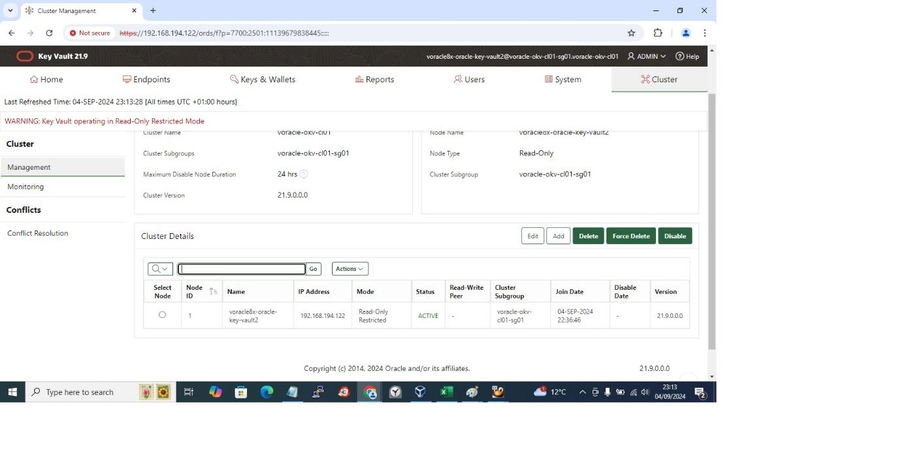Screen dimensions: 901x459
Task: Open the tab search dropdown arrow
Action: click(10, 10)
